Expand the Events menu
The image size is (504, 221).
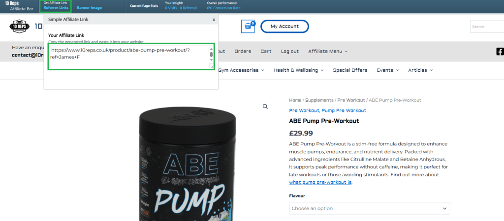(x=388, y=70)
